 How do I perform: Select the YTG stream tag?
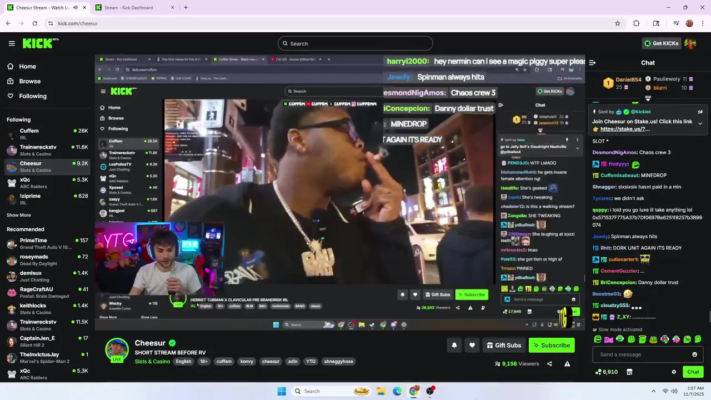311,361
